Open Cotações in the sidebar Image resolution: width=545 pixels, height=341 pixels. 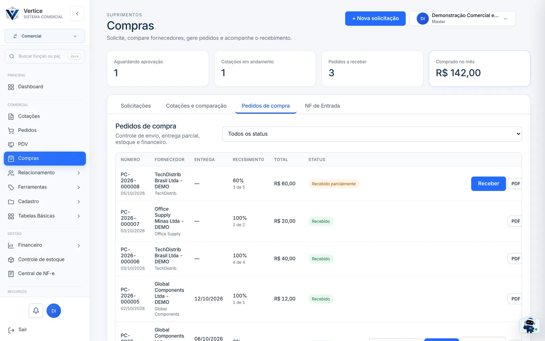pos(45,117)
